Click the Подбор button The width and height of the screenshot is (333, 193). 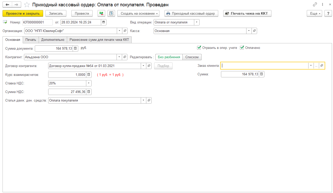pyautogui.click(x=163, y=66)
